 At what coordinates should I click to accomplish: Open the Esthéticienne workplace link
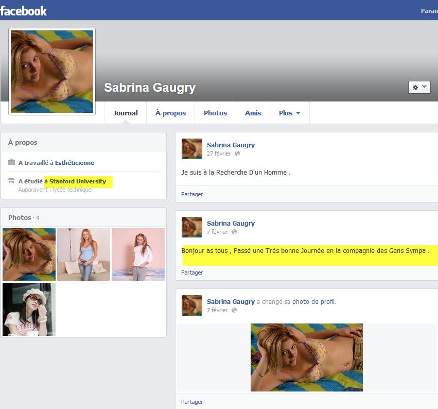pos(75,163)
